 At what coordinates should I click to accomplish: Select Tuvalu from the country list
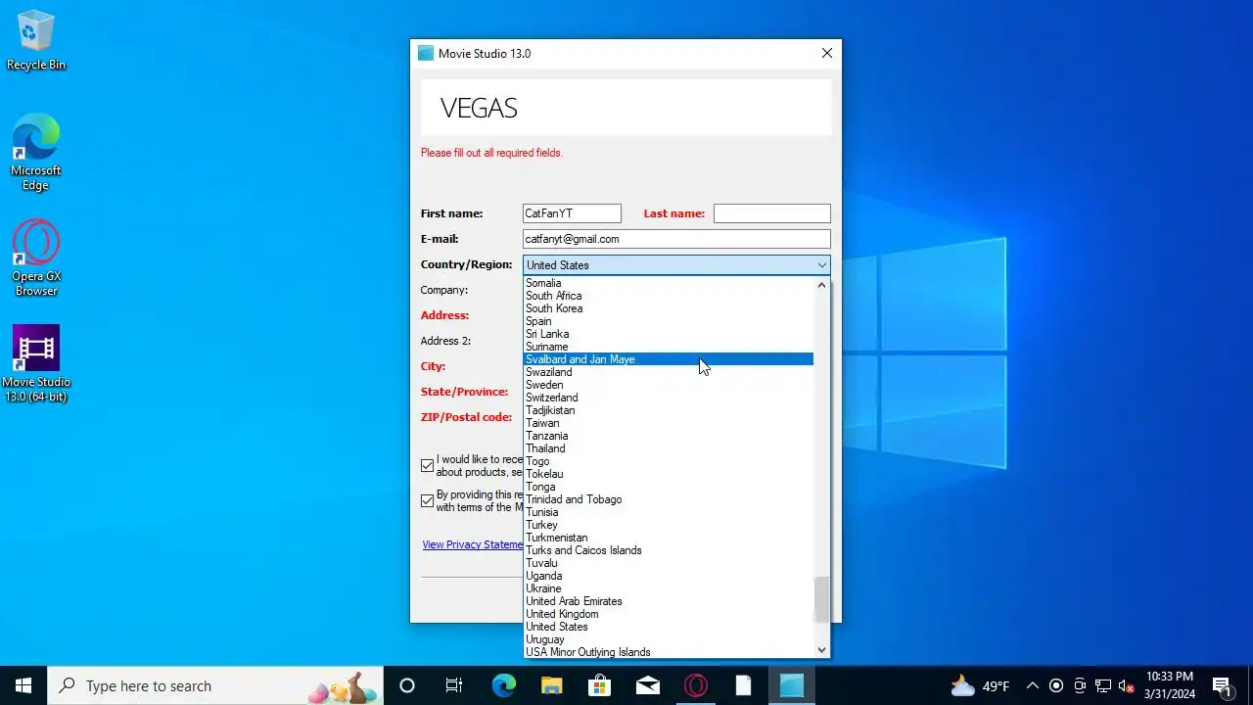tap(669, 563)
